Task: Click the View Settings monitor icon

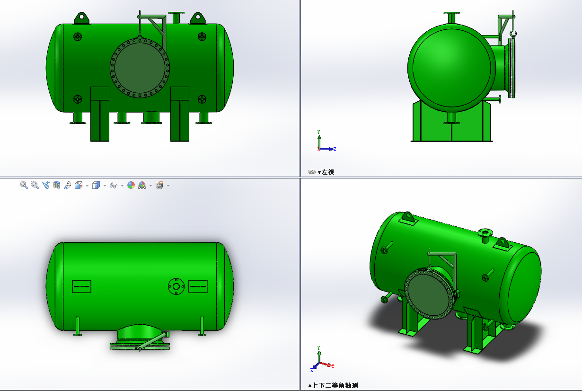Action: [159, 185]
